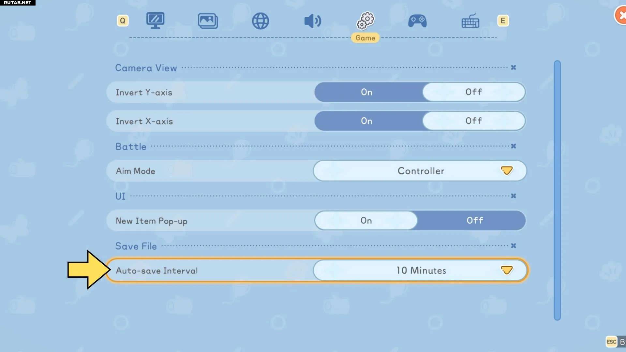The width and height of the screenshot is (626, 352).
Task: Turn New Item Pop-up On
Action: [x=366, y=221]
